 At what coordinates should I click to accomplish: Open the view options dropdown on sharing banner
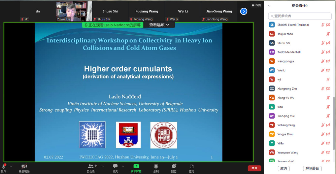click(x=159, y=25)
